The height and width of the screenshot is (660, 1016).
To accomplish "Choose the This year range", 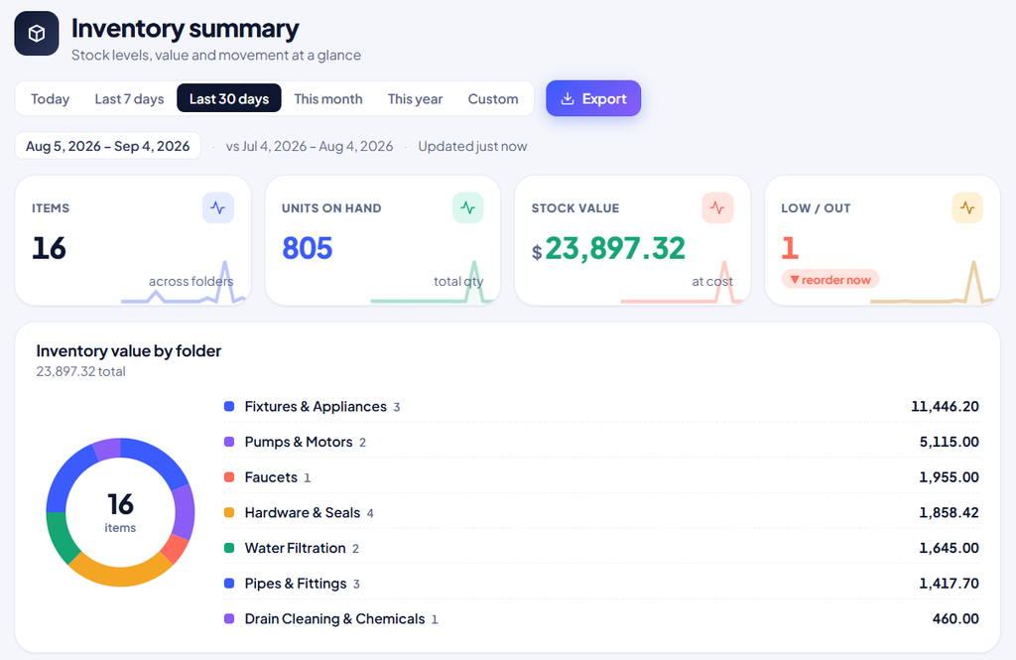I will tap(416, 98).
